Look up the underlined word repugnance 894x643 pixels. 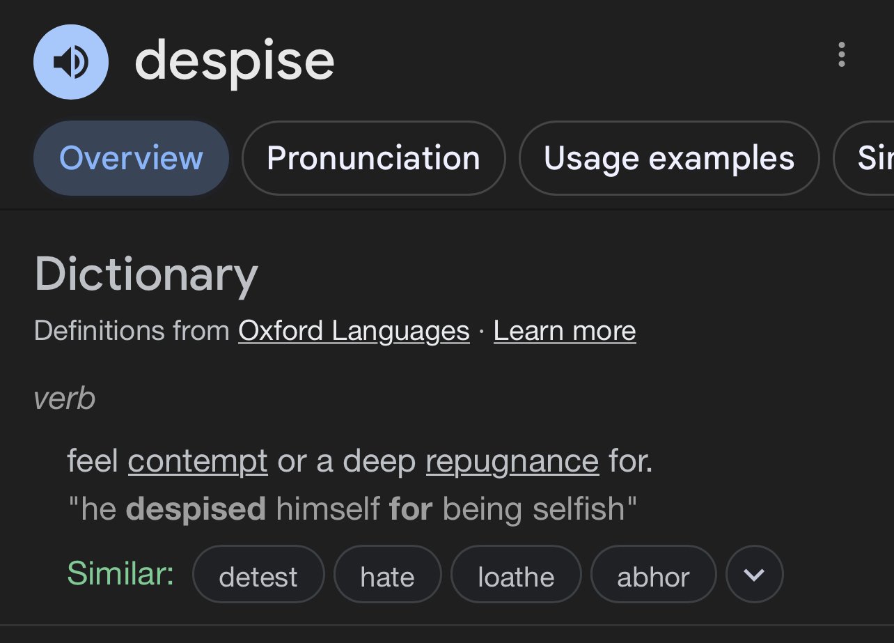(512, 461)
